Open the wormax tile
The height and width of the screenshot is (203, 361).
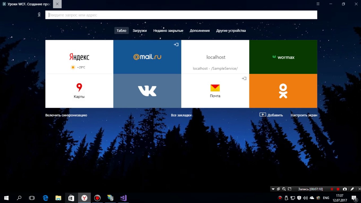click(283, 57)
